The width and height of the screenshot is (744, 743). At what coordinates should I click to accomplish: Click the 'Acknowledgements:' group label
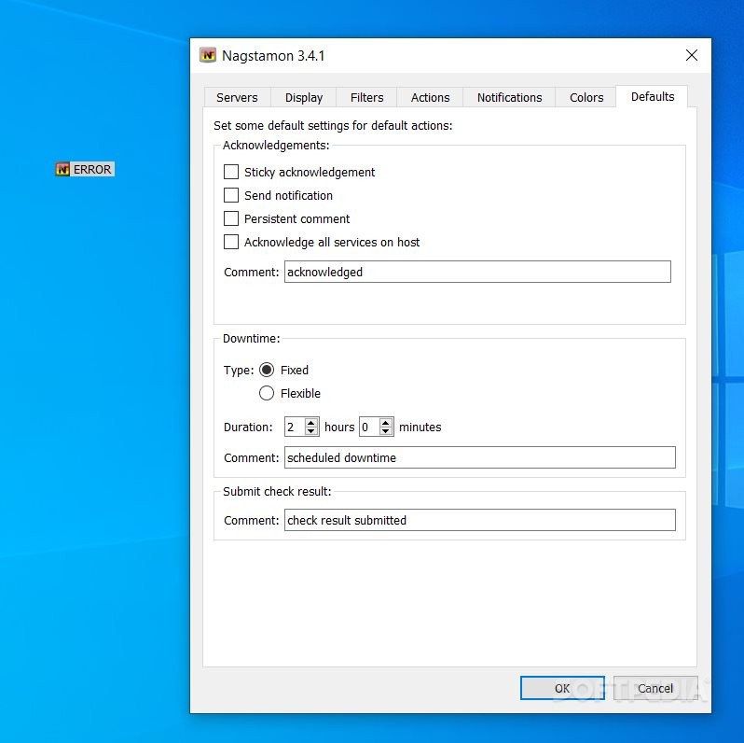pos(276,145)
